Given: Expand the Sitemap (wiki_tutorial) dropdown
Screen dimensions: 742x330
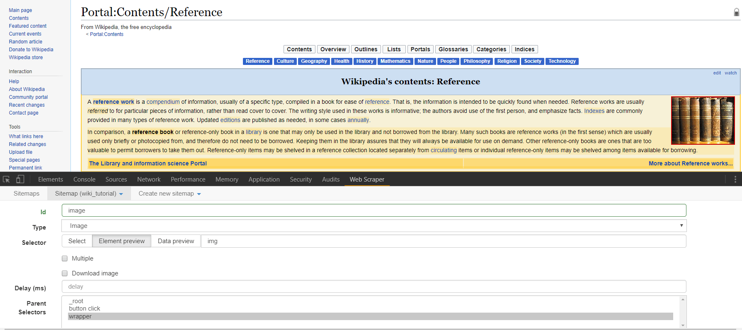Looking at the screenshot, I should 89,194.
